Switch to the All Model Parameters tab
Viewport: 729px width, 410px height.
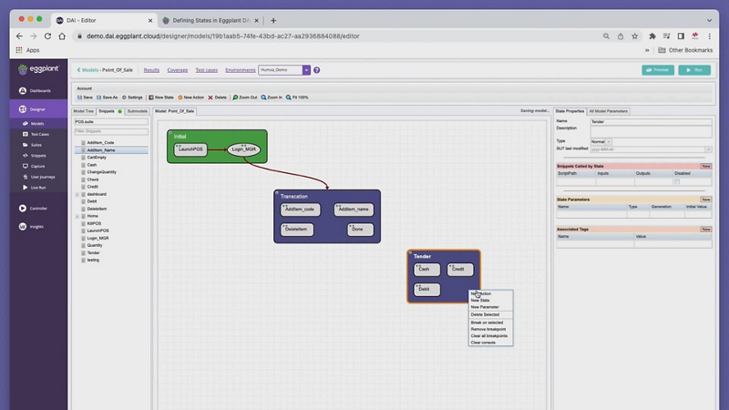pos(608,111)
